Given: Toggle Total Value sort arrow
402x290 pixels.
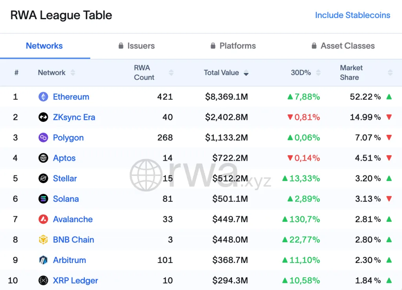Looking at the screenshot, I should [246, 72].
